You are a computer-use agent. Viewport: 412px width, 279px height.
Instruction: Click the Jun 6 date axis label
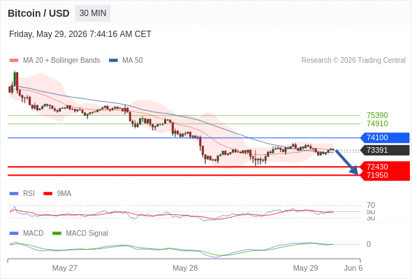353,268
